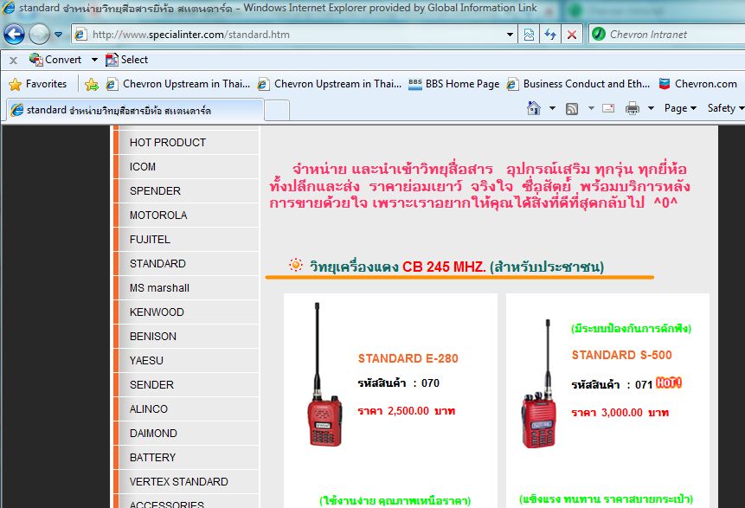Screen dimensions: 745x508
Task: Click the RSS feeds icon
Action: click(x=572, y=108)
